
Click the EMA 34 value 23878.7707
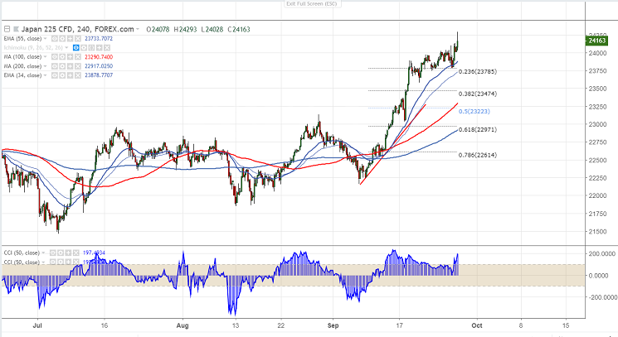click(x=99, y=75)
